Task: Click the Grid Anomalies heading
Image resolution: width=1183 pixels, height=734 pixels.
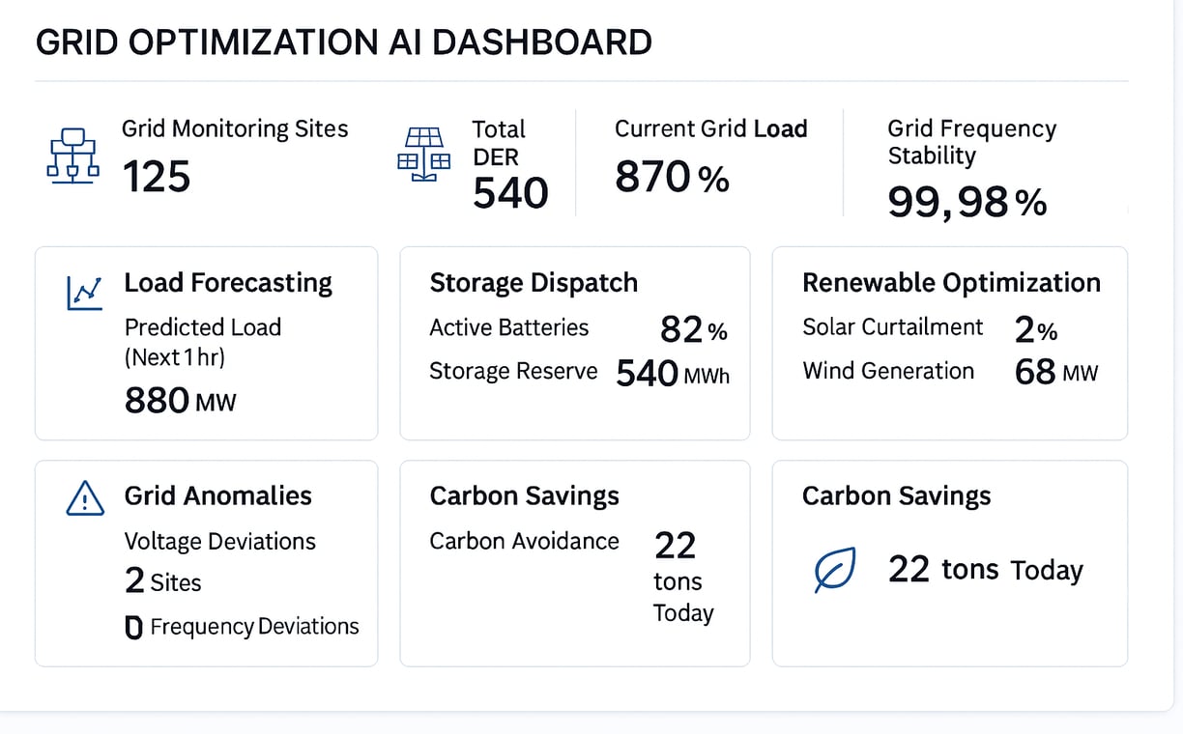Action: tap(218, 496)
